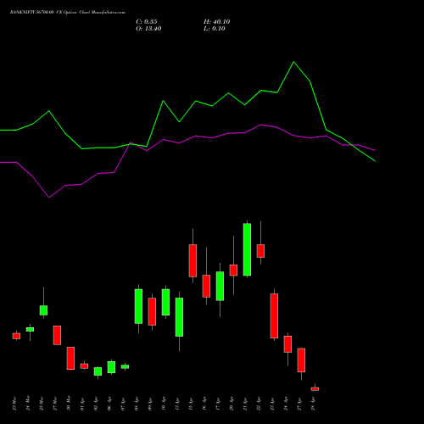
Task: Click the green candle above 02 Apr
Action: click(x=98, y=371)
